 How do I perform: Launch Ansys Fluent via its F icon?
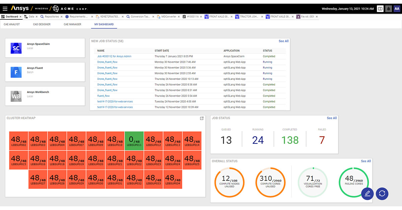click(x=16, y=72)
